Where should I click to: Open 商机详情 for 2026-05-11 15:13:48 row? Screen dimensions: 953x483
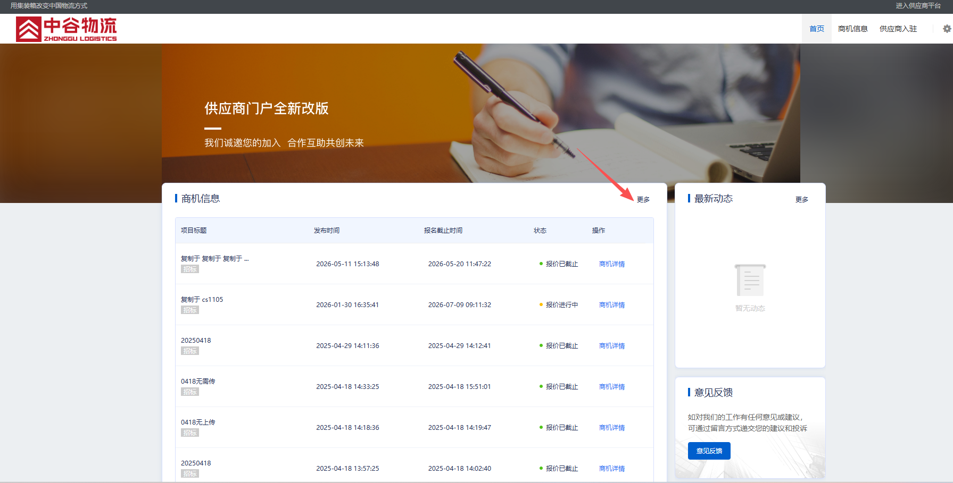pyautogui.click(x=612, y=264)
